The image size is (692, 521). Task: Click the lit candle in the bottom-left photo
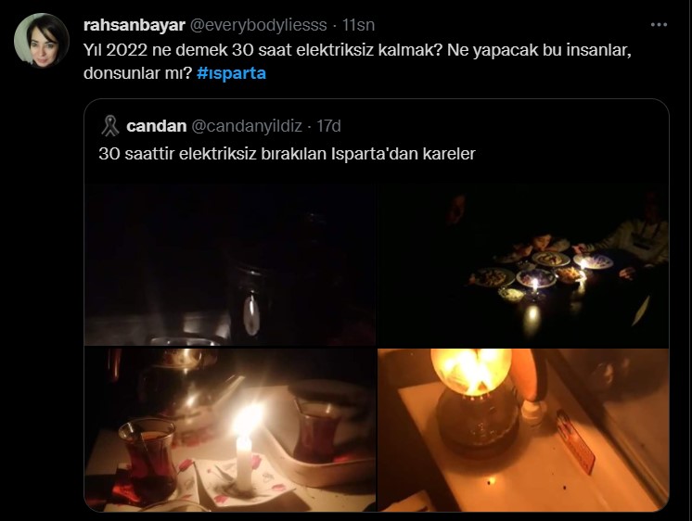click(x=245, y=448)
